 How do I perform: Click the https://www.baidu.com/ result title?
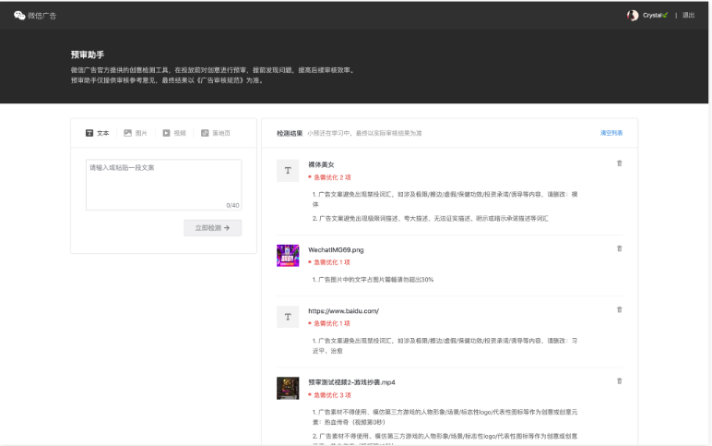click(343, 311)
